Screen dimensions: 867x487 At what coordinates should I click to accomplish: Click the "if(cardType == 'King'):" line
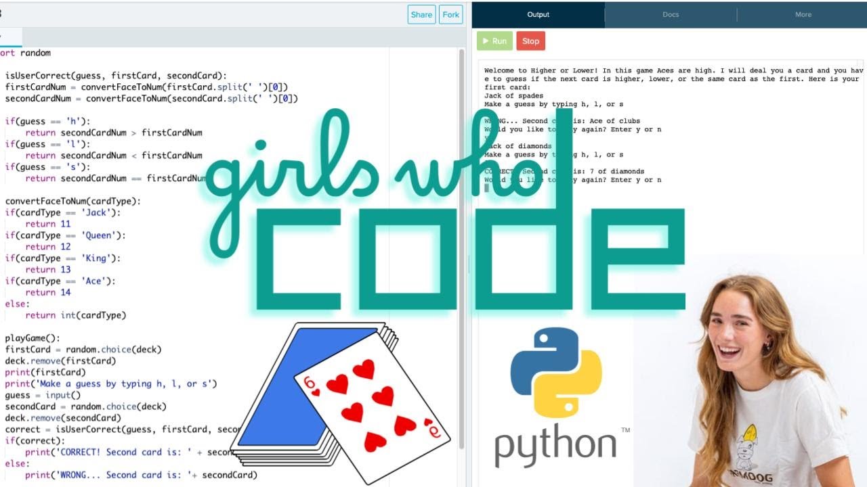point(62,258)
